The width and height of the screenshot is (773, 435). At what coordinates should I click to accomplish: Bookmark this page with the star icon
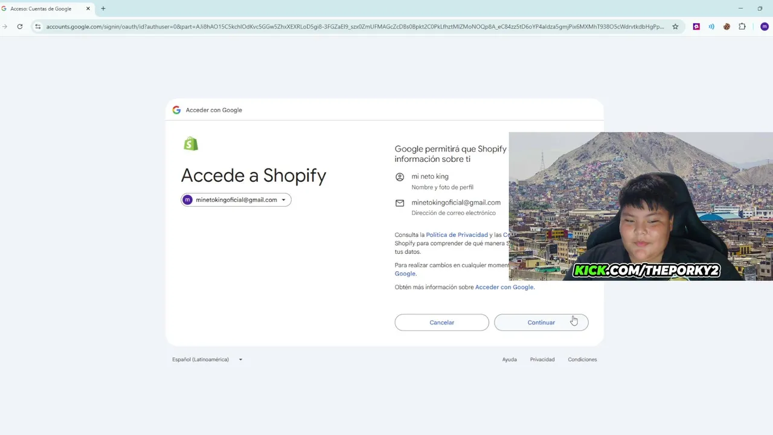coord(675,27)
